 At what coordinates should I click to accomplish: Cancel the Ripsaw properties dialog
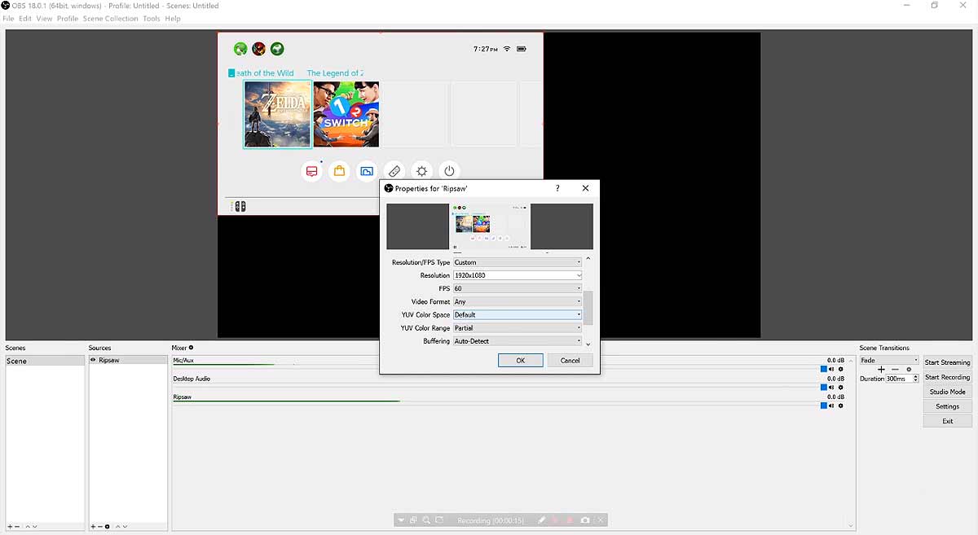click(x=570, y=360)
